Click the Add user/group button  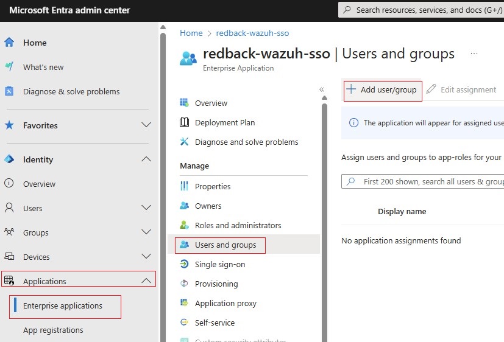click(x=383, y=91)
